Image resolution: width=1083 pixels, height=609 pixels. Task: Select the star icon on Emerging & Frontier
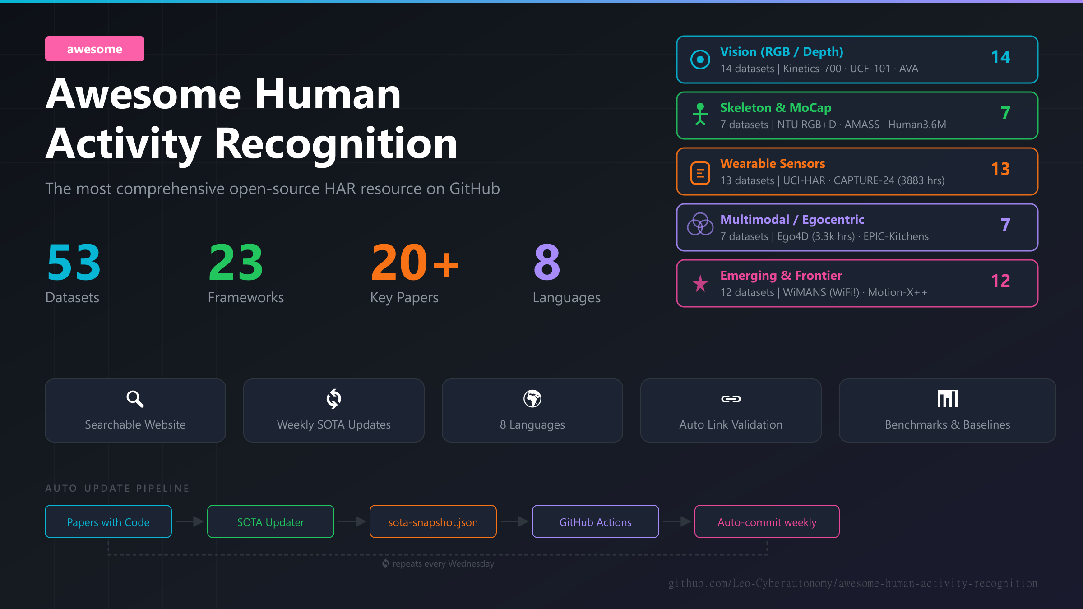click(x=699, y=283)
